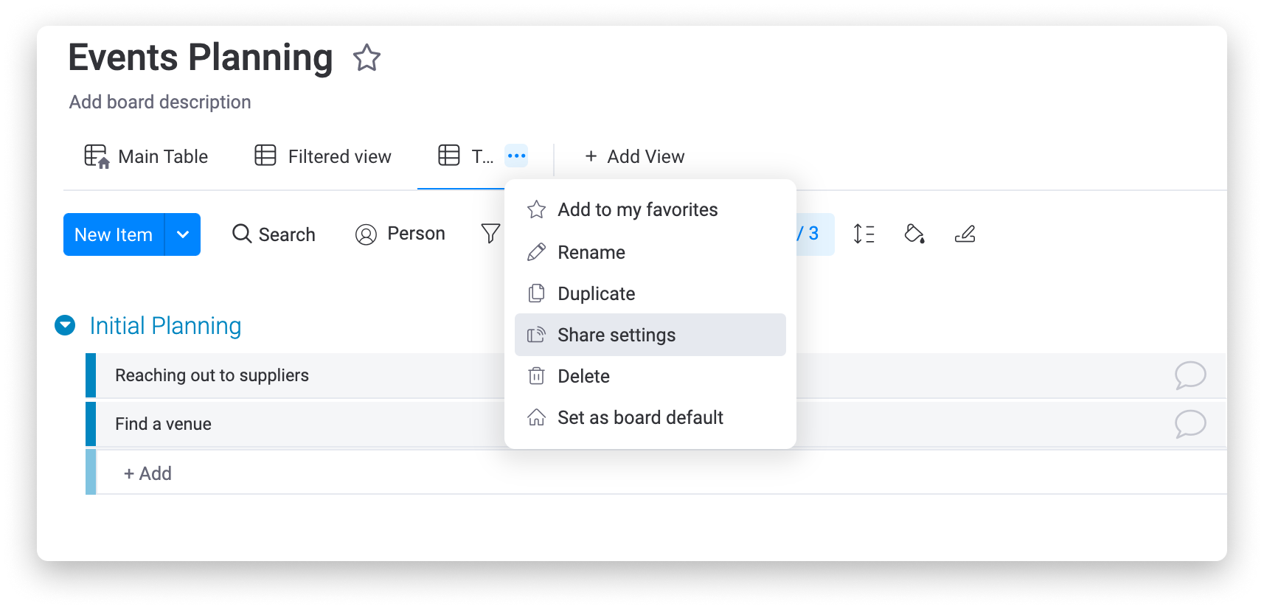Open the row height icon
1264x609 pixels.
pyautogui.click(x=864, y=234)
